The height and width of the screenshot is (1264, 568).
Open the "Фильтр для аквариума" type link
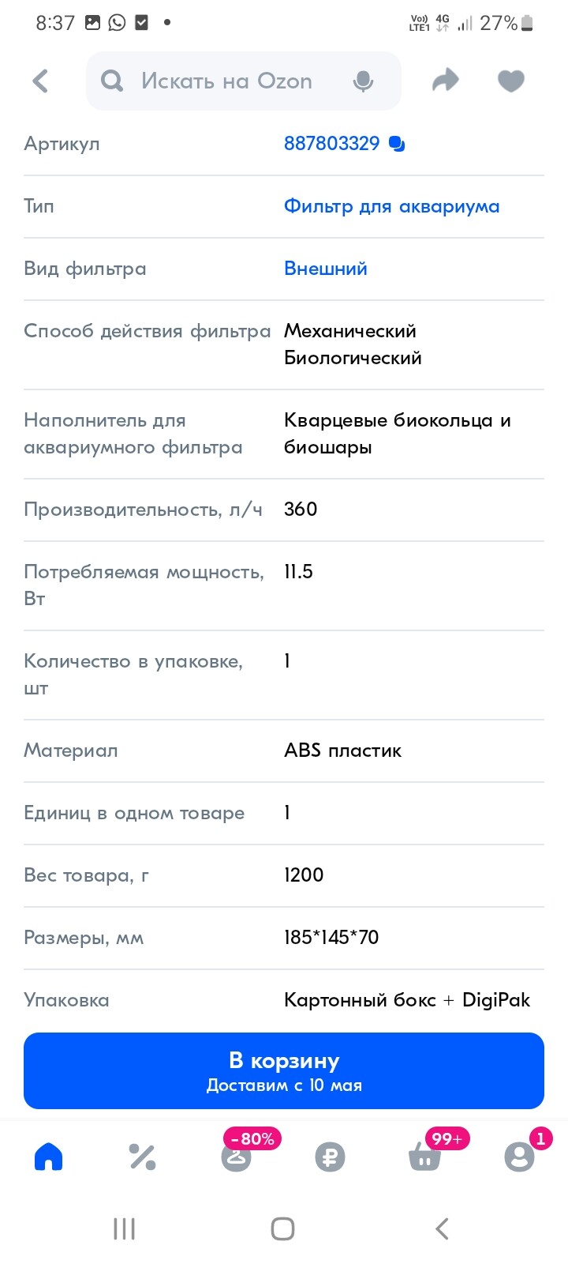[x=391, y=206]
